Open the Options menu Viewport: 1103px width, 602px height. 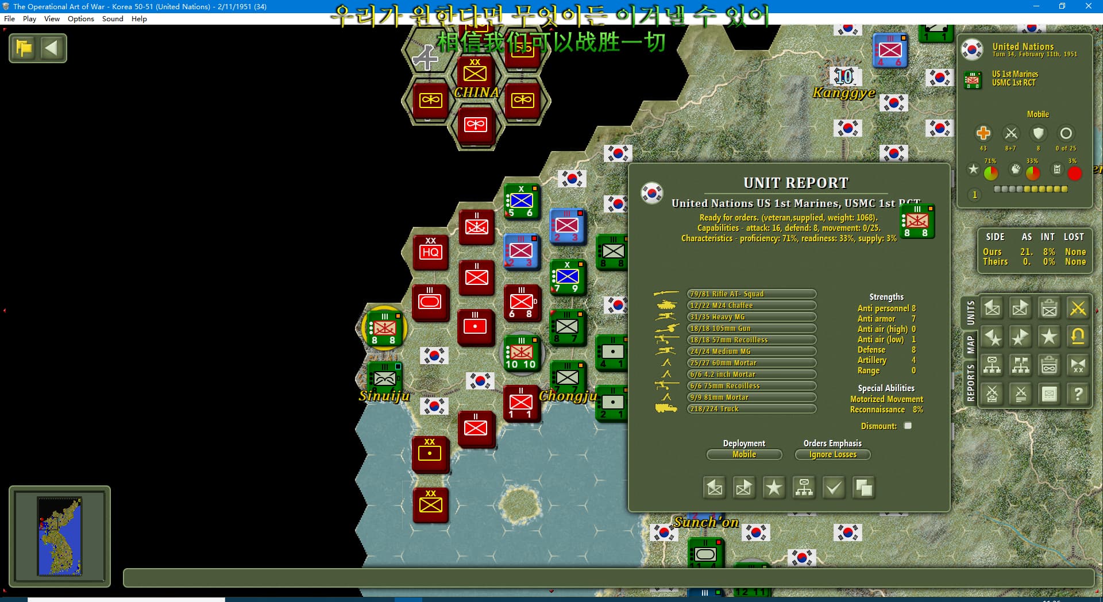(x=80, y=18)
